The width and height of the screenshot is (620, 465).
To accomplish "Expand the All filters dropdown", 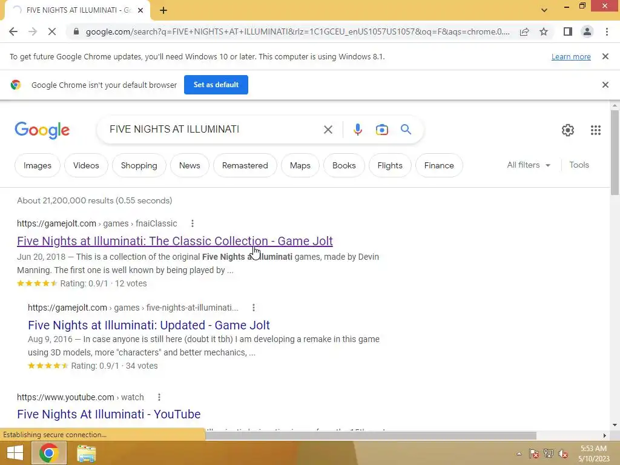I will 529,165.
